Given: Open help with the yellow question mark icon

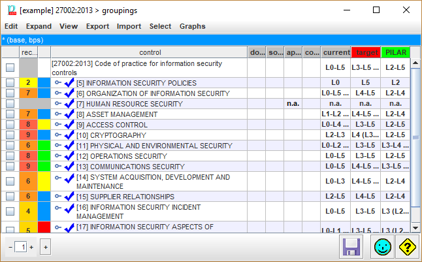Looking at the screenshot, I should (407, 248).
